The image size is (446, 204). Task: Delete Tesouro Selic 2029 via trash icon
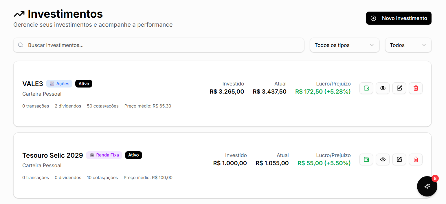(x=416, y=159)
